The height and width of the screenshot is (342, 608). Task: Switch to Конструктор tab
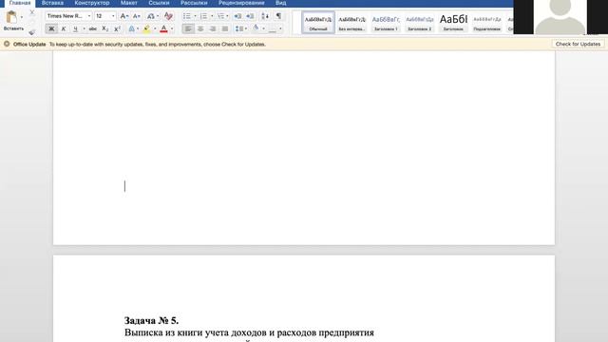pos(92,3)
